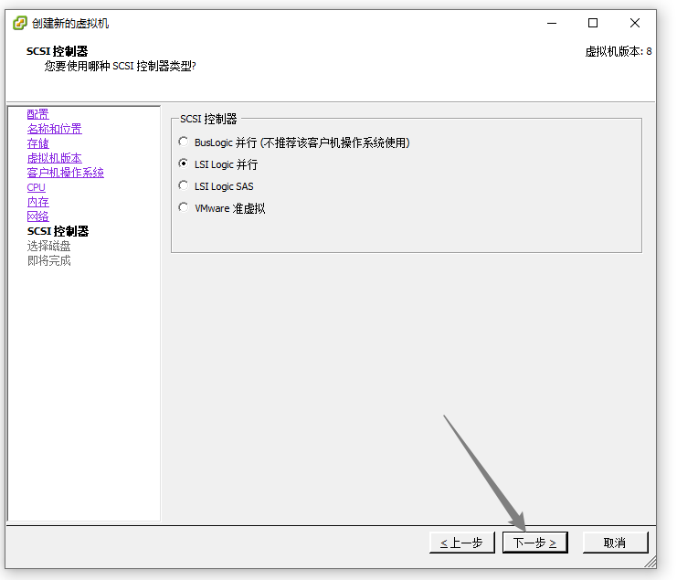This screenshot has height=580, width=677.
Task: Click the 下一步 button
Action: point(535,543)
